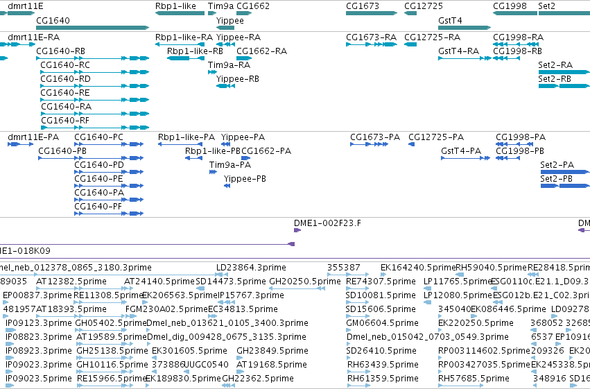
Task: Open transcript Rbp1-like-RA
Action: (184, 37)
